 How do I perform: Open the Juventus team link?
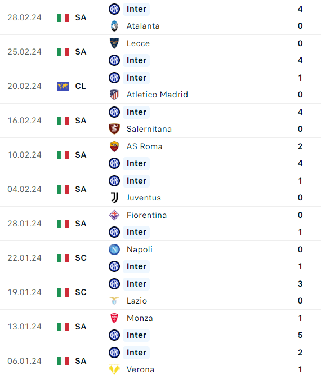pos(144,198)
